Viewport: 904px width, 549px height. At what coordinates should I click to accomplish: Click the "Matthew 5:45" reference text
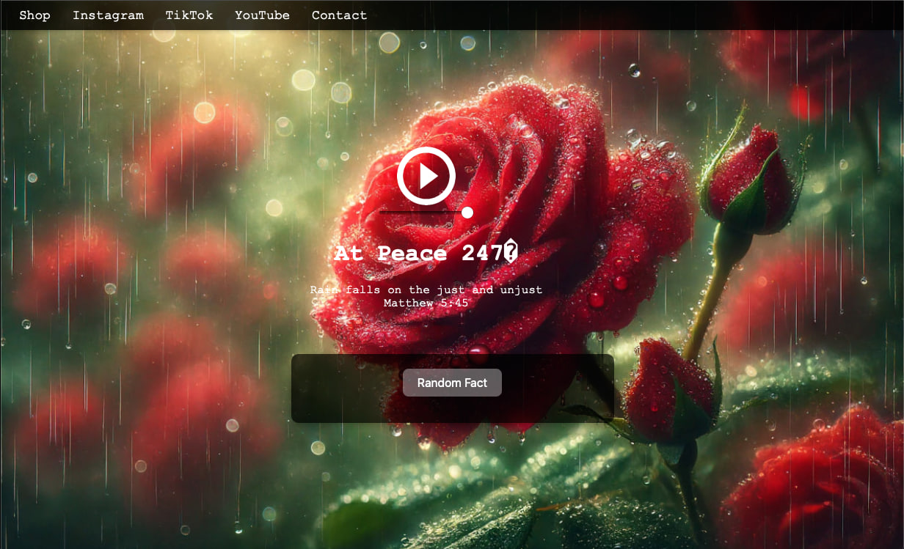click(x=426, y=303)
